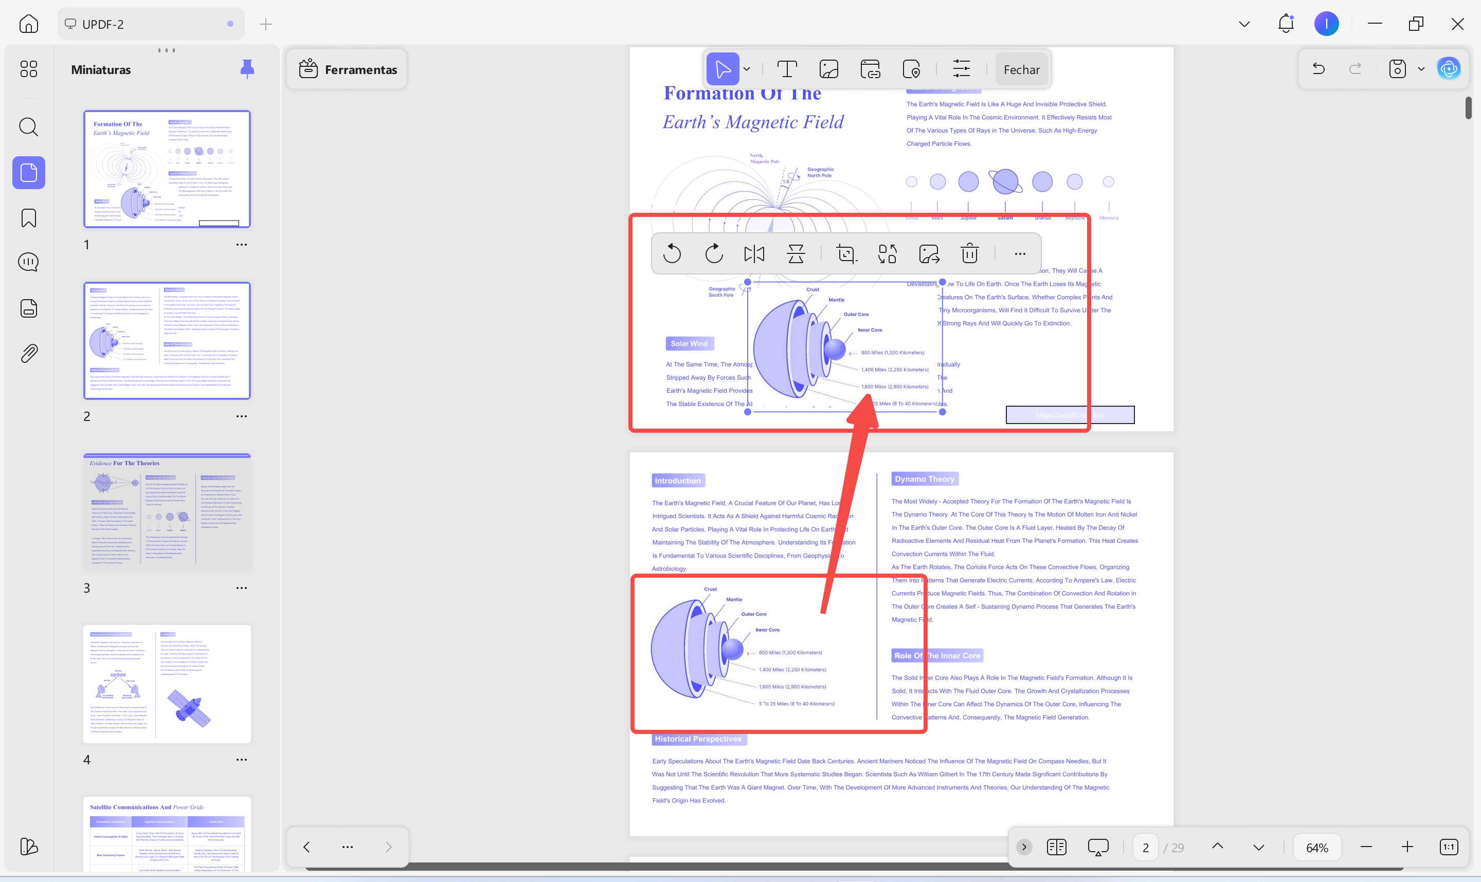
Task: Select the page 3 thumbnail
Action: 167,513
